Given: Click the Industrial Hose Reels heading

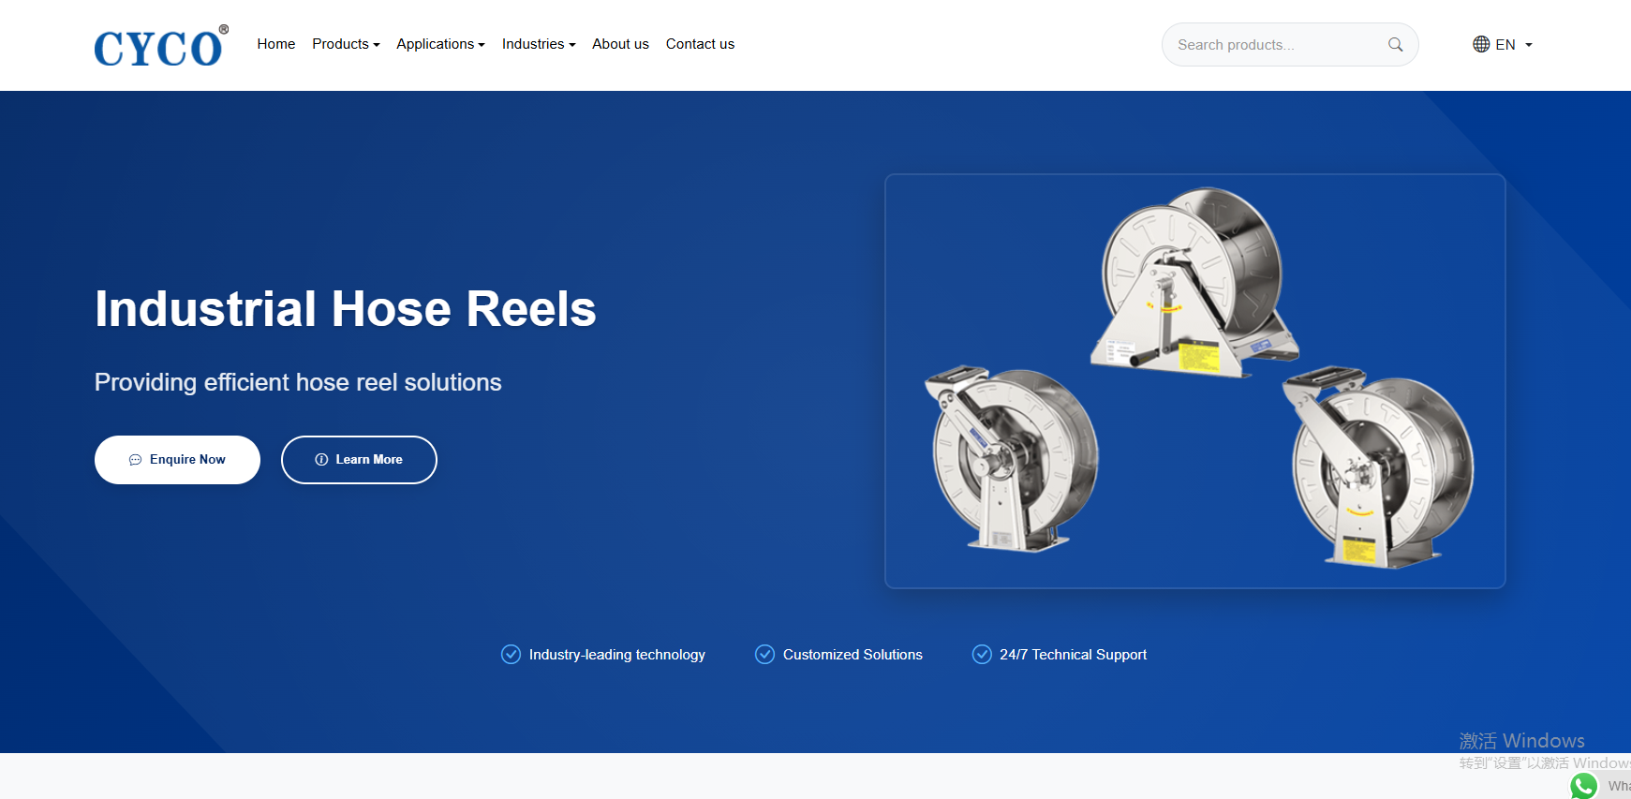Looking at the screenshot, I should 346,308.
